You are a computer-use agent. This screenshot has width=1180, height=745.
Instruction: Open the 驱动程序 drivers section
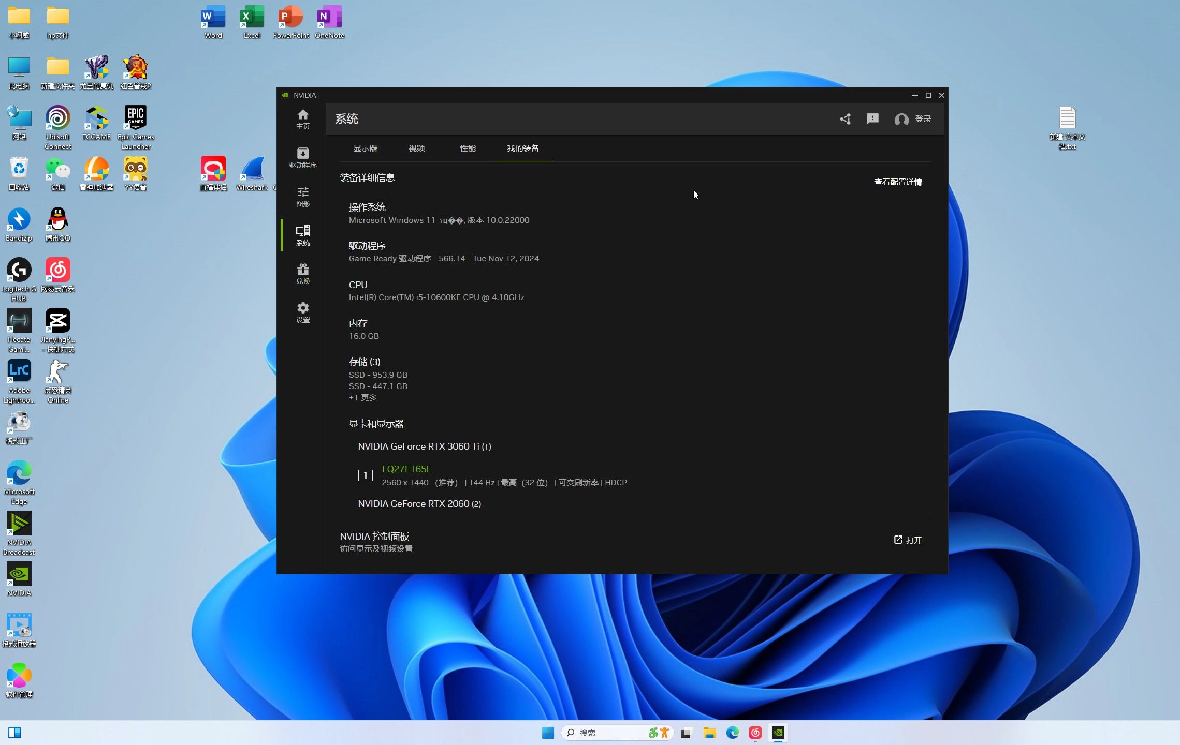click(303, 158)
